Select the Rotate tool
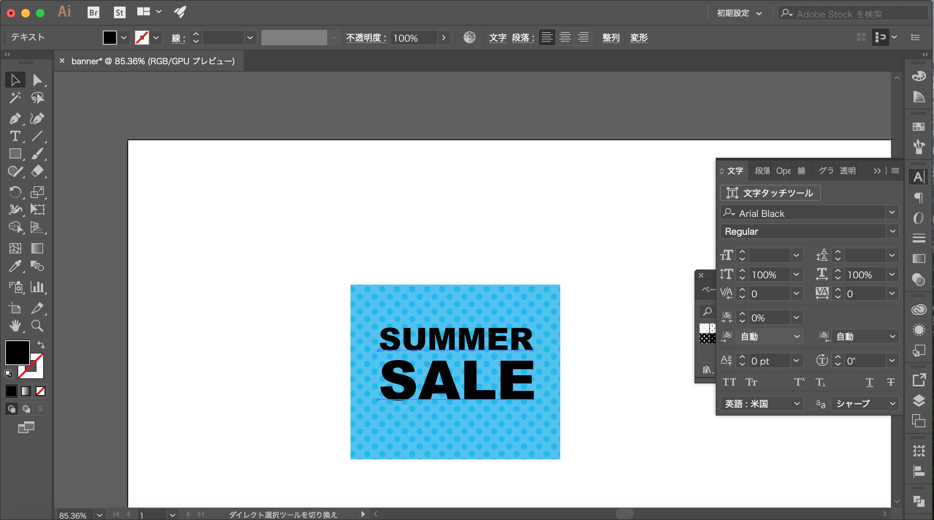 click(x=15, y=192)
